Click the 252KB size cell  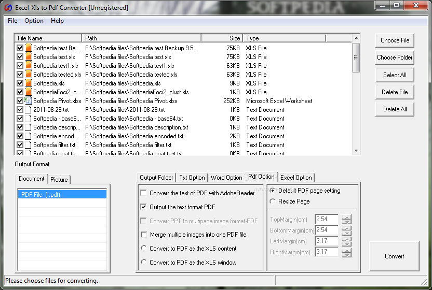232,101
